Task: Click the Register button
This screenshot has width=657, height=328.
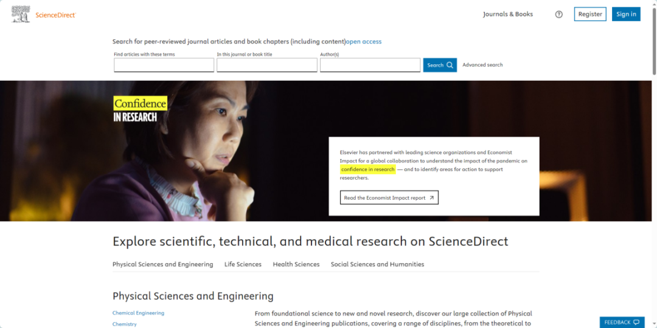Action: (x=590, y=14)
